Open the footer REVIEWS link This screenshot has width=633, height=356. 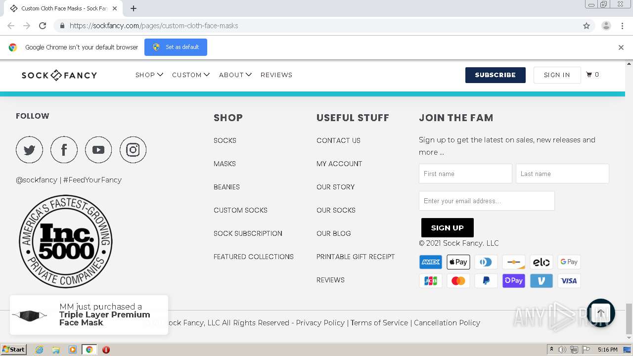point(330,280)
